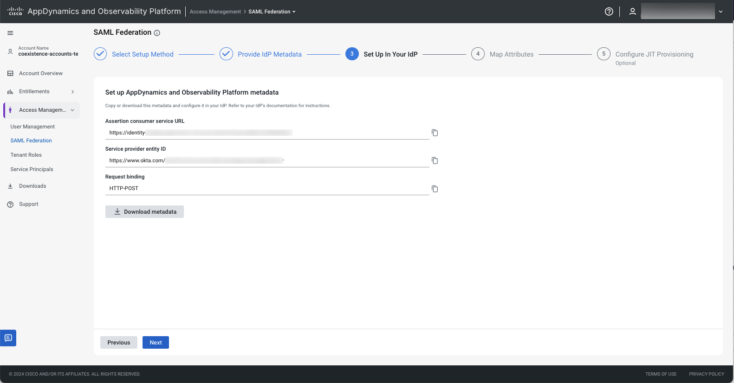Viewport: 734px width, 383px height.
Task: Go to the Map Attributes step
Action: tap(512, 54)
